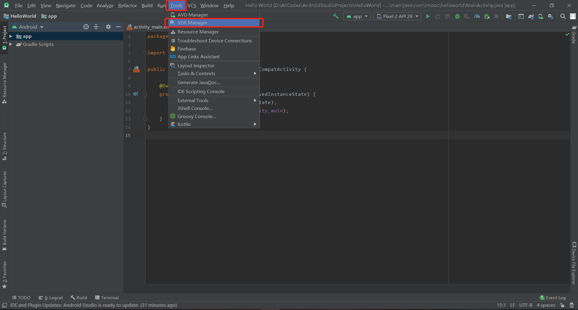Open the Event Log
The width and height of the screenshot is (578, 310).
tap(553, 297)
